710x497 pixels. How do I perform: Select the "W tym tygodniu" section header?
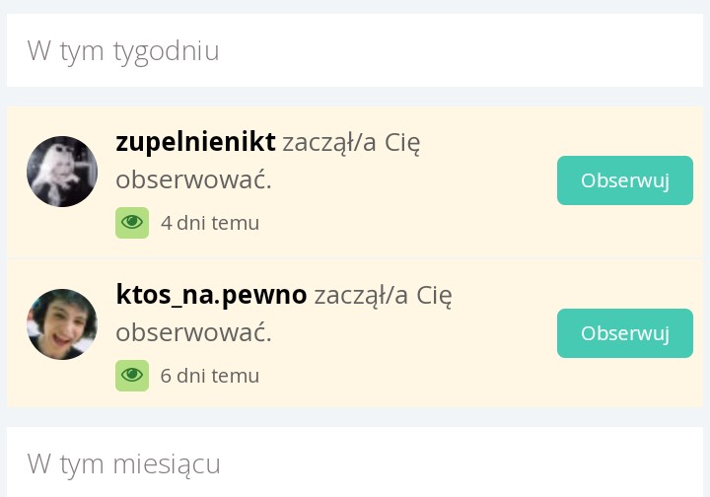coord(123,51)
